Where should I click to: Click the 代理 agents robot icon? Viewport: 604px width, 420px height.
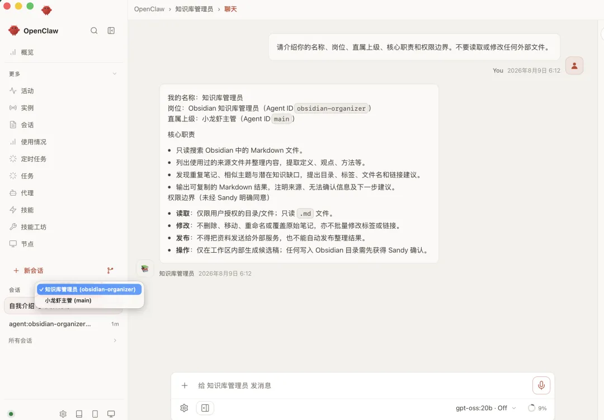[13, 192]
